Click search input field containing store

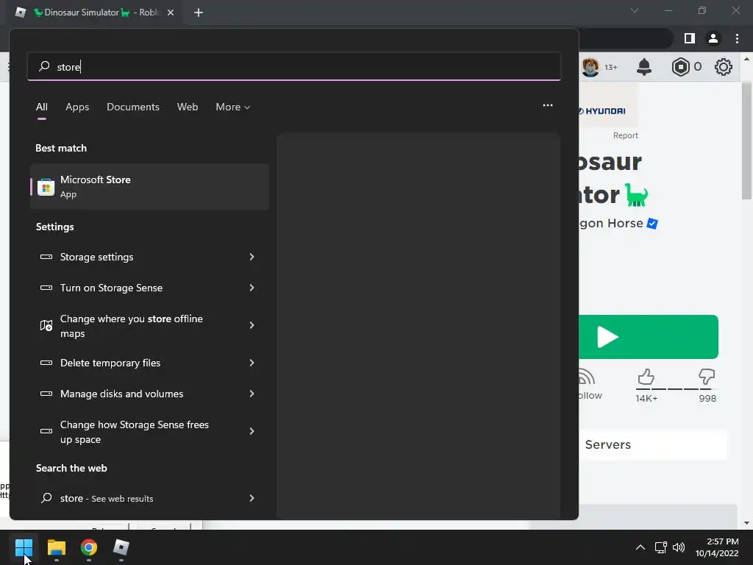tap(294, 66)
